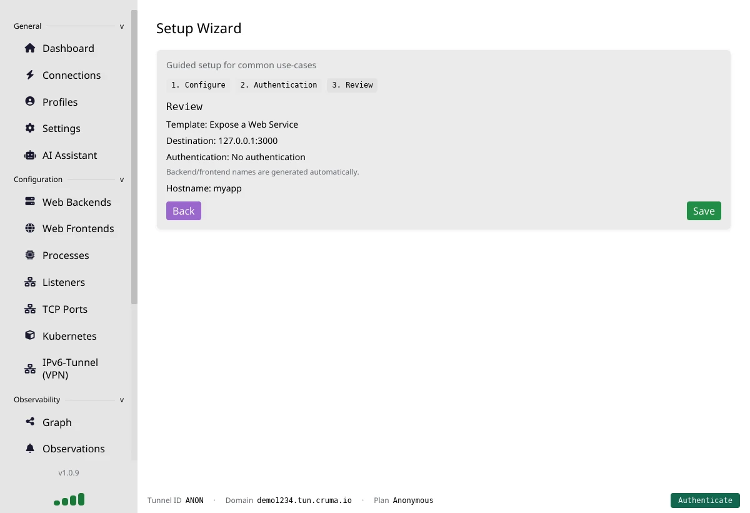
Task: Navigate to Web Backends
Action: pyautogui.click(x=76, y=202)
